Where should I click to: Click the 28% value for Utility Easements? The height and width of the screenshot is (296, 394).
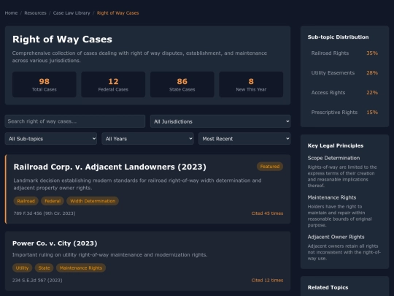pyautogui.click(x=372, y=73)
